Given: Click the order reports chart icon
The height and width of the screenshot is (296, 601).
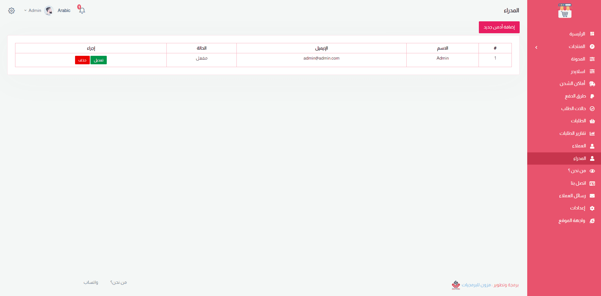Looking at the screenshot, I should click(x=592, y=134).
